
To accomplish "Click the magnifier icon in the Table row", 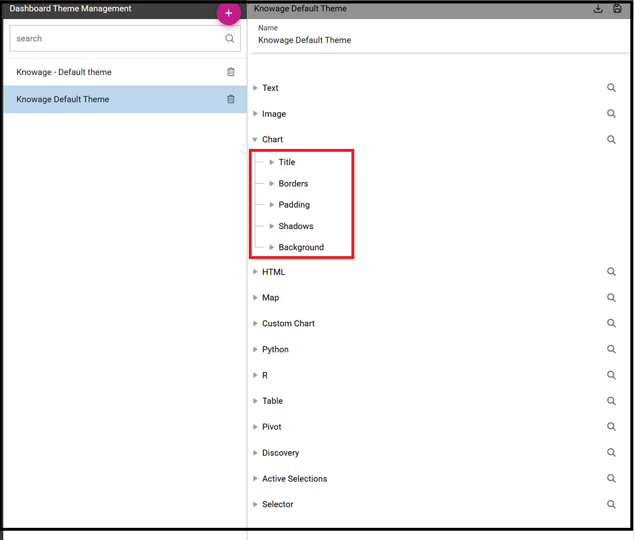I will coord(611,401).
